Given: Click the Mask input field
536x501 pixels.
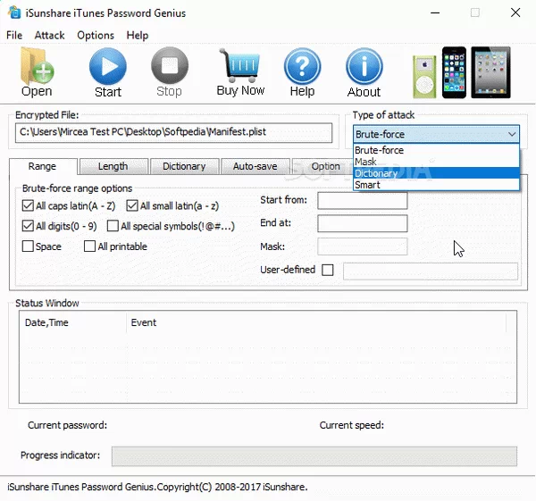Looking at the screenshot, I should click(363, 246).
